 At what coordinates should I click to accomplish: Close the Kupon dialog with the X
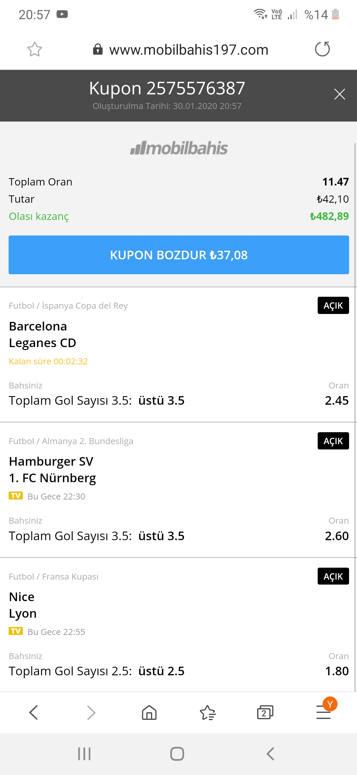pos(339,94)
